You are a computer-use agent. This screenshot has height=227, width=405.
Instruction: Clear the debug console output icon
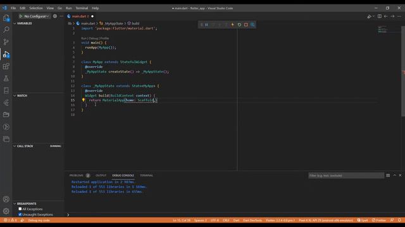pyautogui.click(x=388, y=175)
